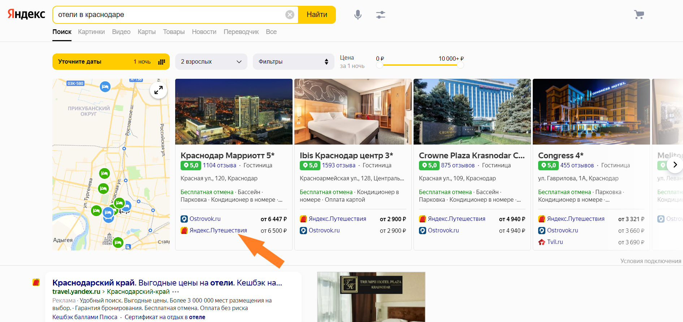
Task: Open search settings sliders icon
Action: (381, 15)
